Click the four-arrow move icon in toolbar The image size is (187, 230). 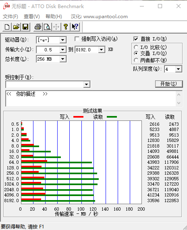[x=56, y=27]
